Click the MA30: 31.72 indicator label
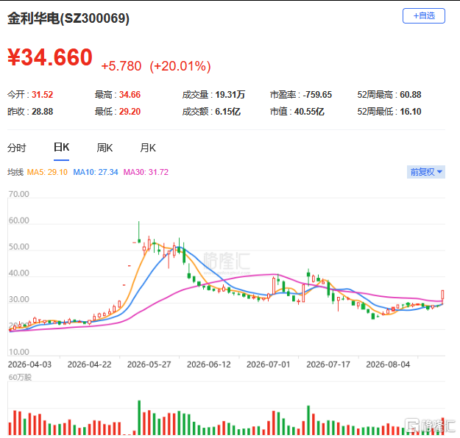 pyautogui.click(x=146, y=172)
